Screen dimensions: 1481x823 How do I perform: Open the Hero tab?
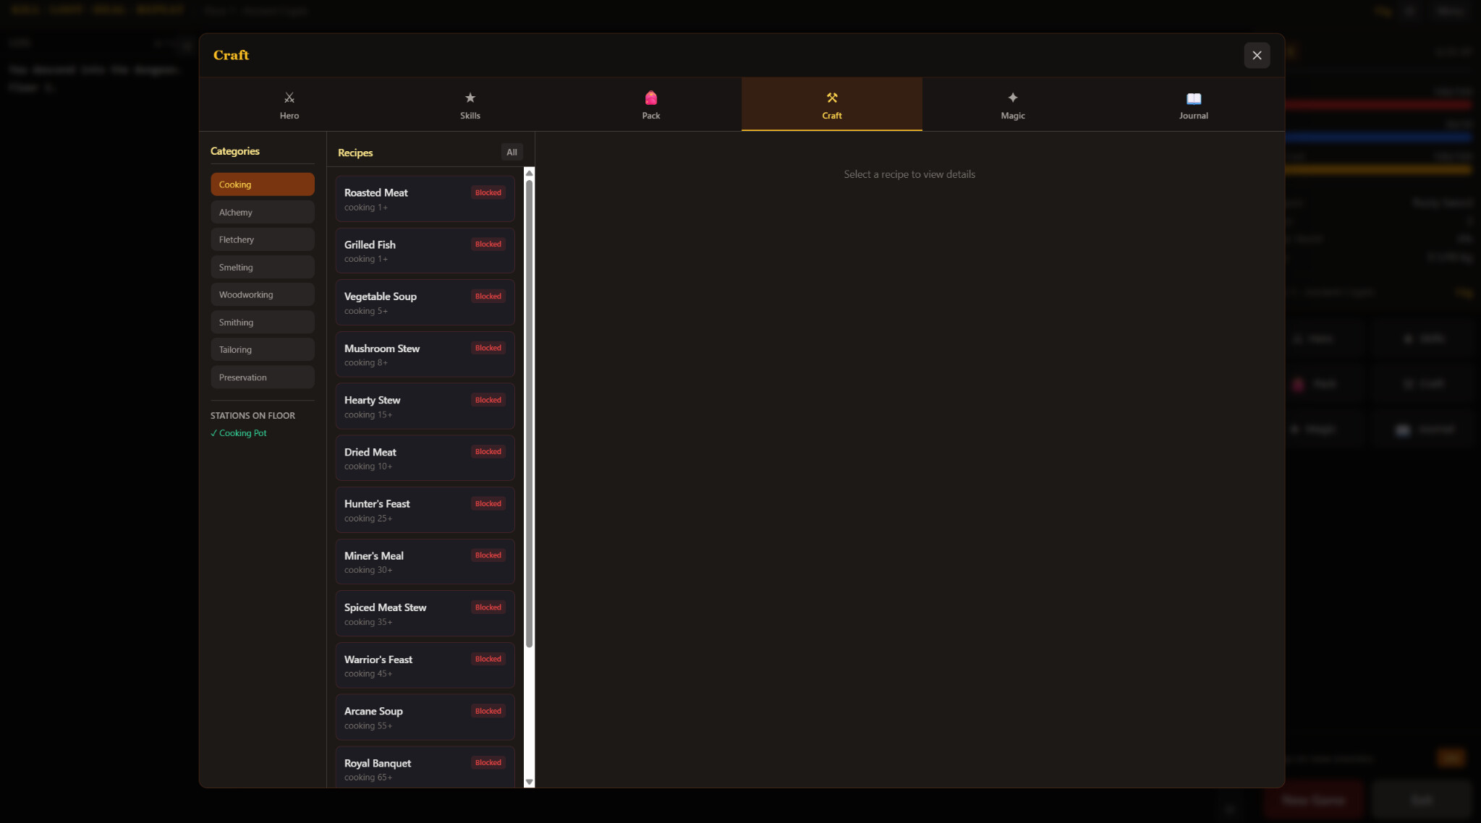tap(289, 105)
